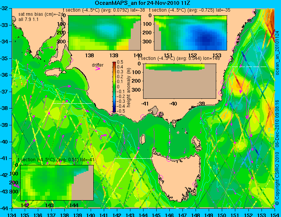Screen dimensions: 281x217
Task: Click depth 300 on the lat=-35 inset axis
Action: [x=148, y=42]
